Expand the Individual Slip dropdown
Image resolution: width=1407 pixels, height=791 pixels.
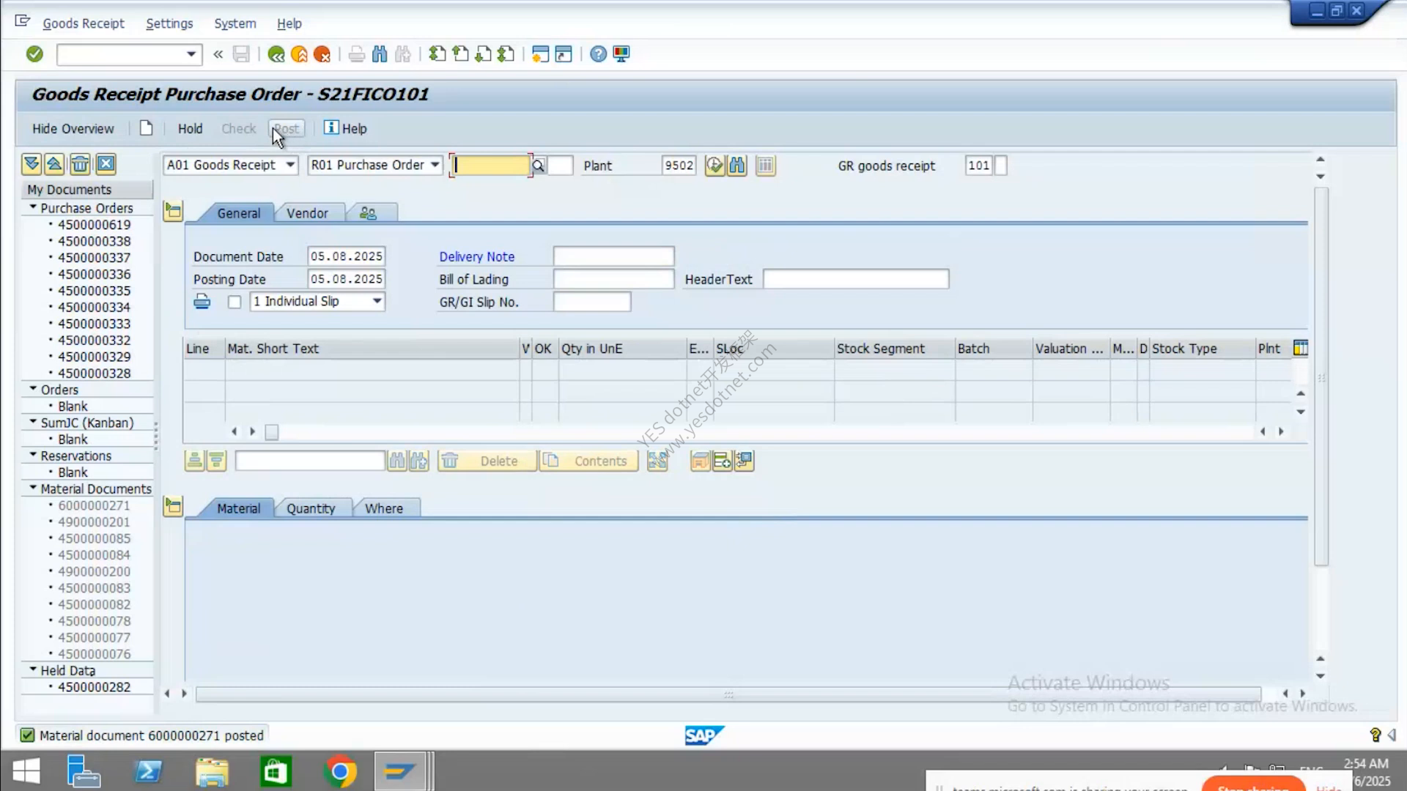click(377, 301)
